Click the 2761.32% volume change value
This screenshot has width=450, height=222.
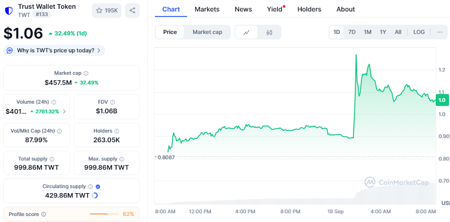coord(47,112)
